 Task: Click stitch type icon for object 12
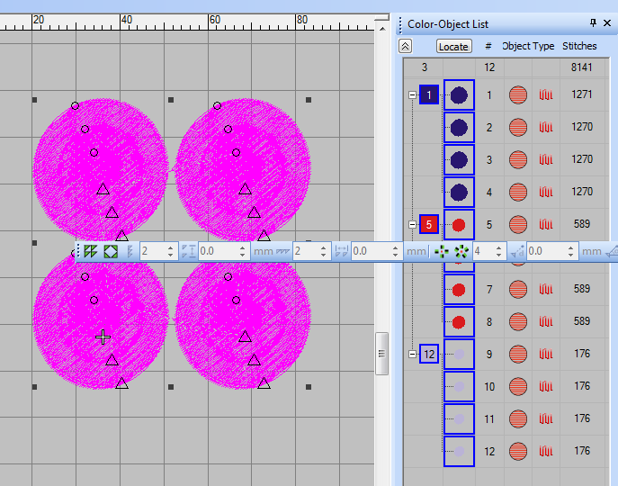[x=546, y=451]
